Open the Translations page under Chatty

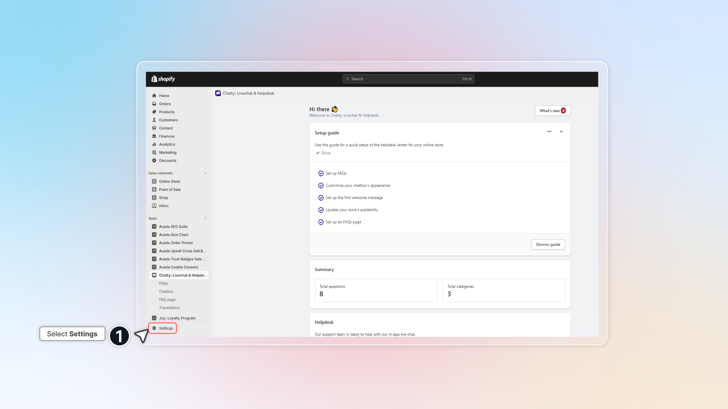169,308
